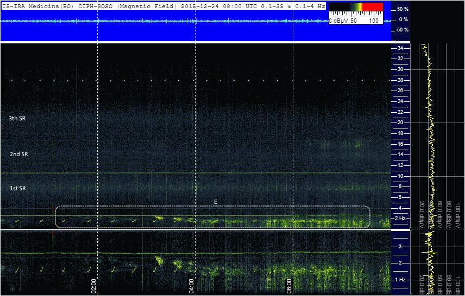The image size is (465, 296).
Task: Click the 20 Hz tick on frequency axis
Action: 400,123
